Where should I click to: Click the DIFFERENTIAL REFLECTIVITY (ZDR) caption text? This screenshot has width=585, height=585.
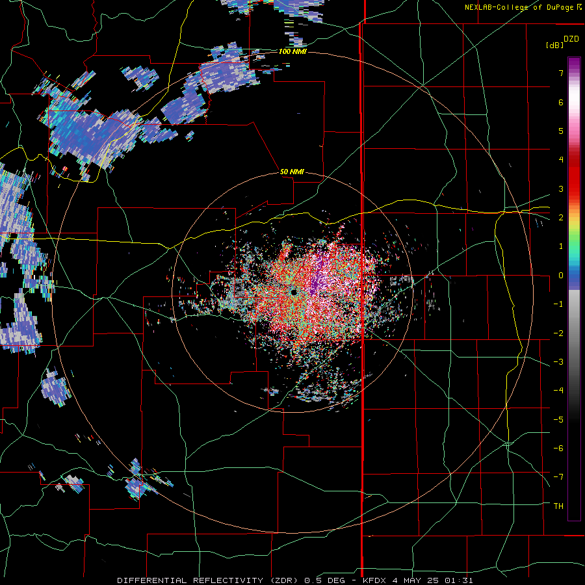tap(207, 580)
